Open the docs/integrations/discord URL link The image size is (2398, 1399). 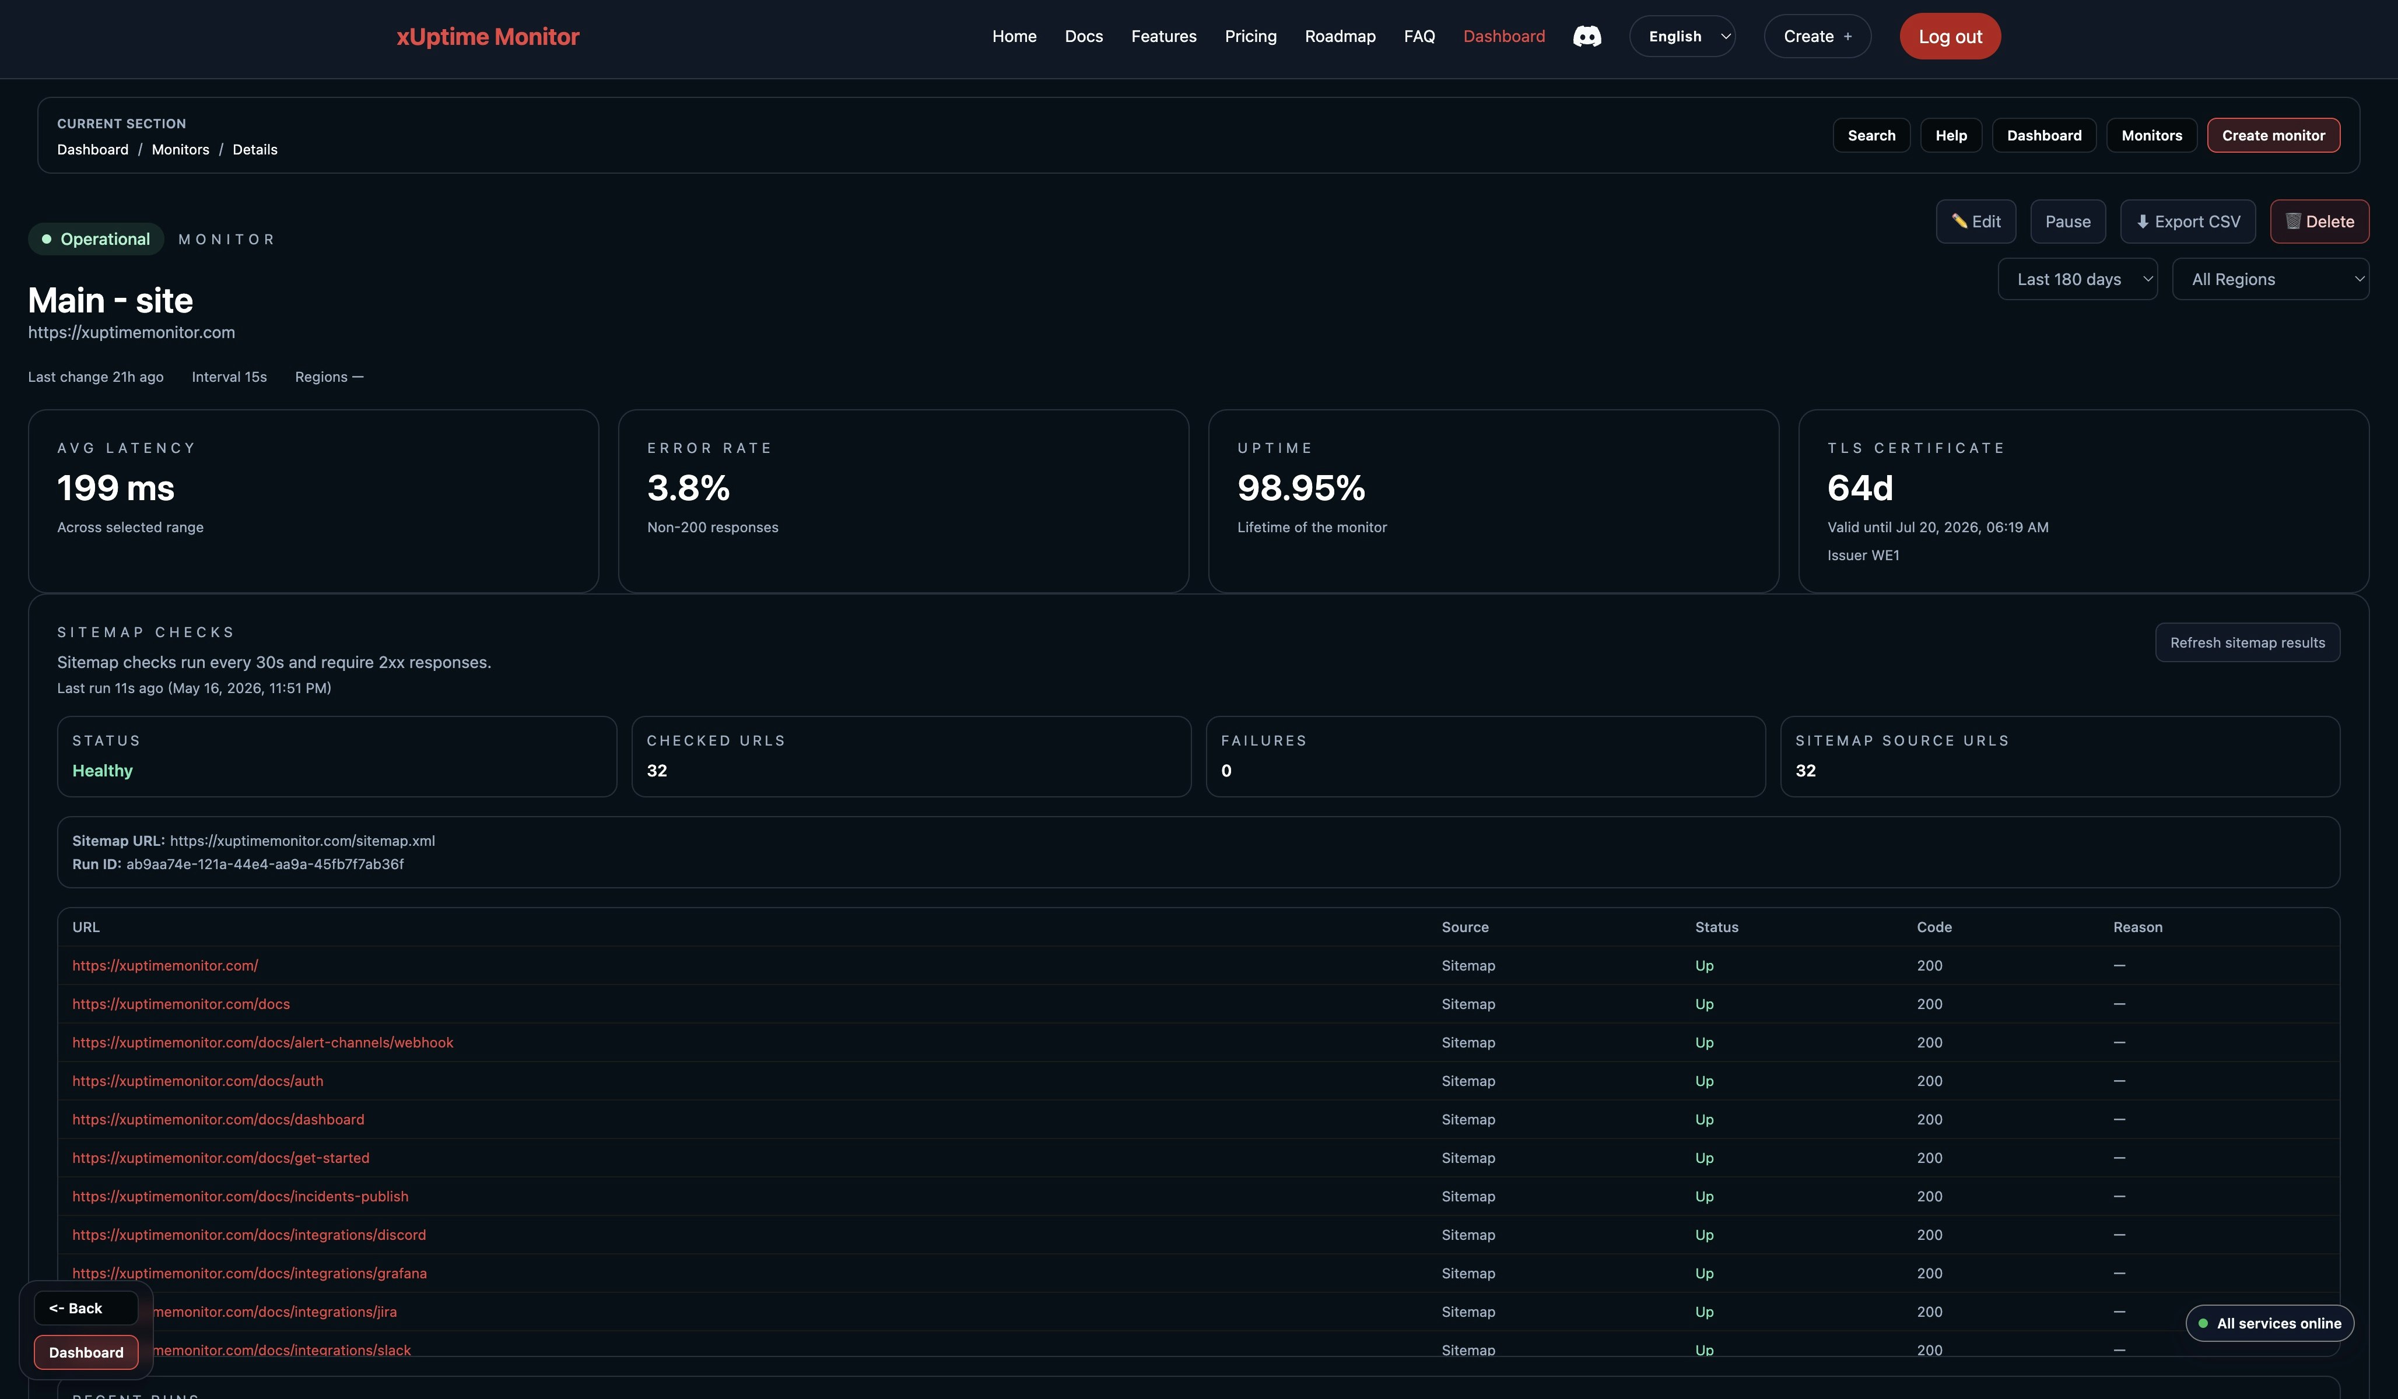(x=250, y=1235)
